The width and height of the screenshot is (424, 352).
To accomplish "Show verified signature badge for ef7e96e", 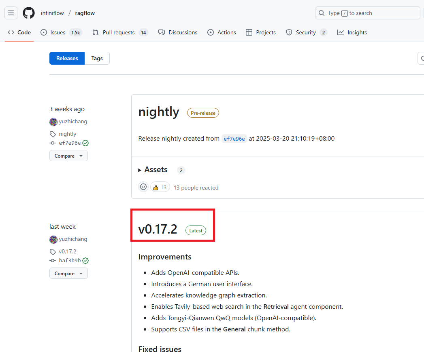I will (85, 143).
